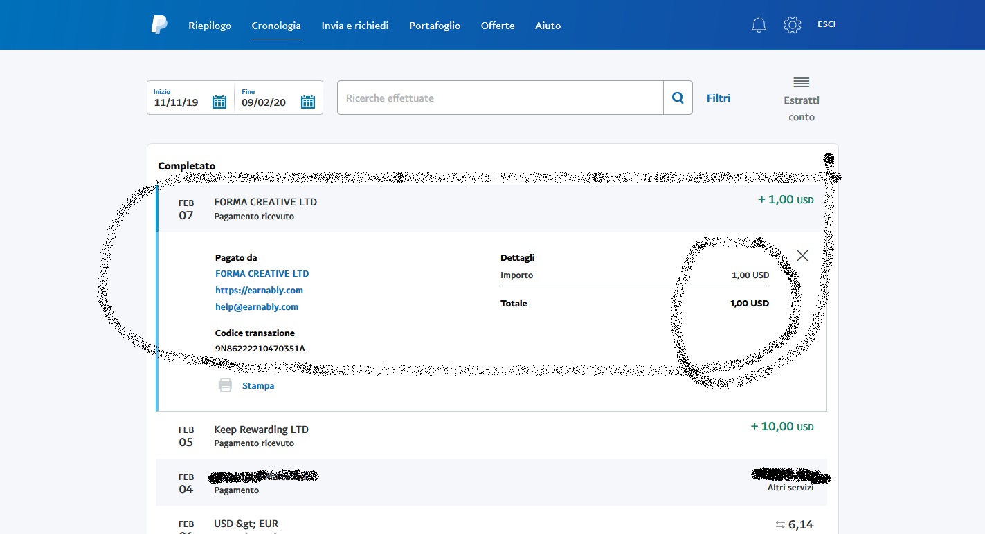The image size is (985, 534).
Task: Open the Aiuto menu item
Action: 548,26
